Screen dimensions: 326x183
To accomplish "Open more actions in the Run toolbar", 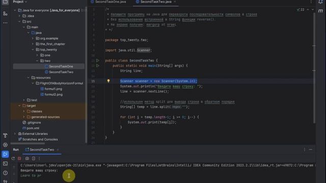I will tap(39, 159).
